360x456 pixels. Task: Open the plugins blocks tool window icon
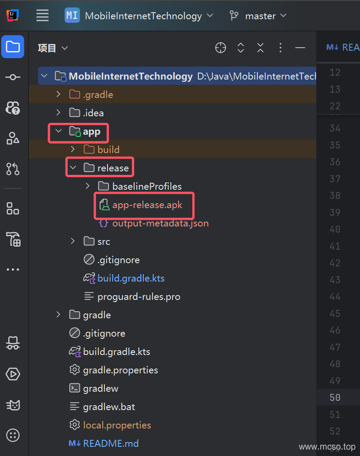(13, 209)
